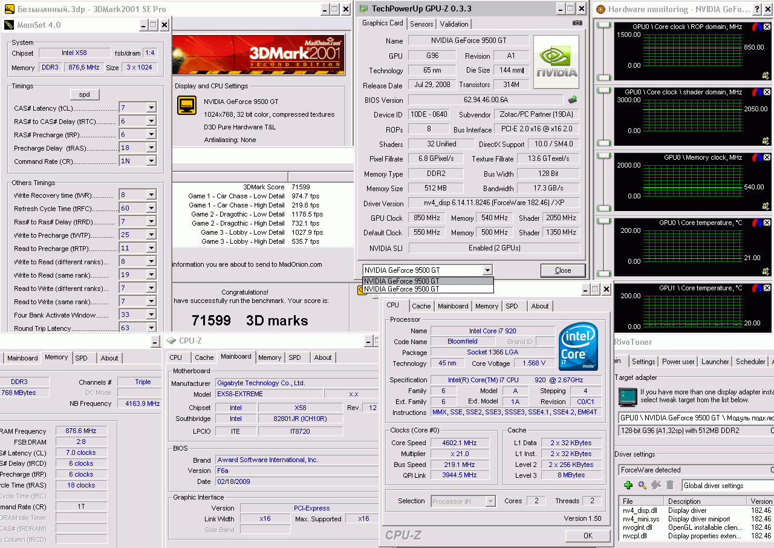Close the ROP domain graph with its X
774x548 pixels.
tap(767, 27)
